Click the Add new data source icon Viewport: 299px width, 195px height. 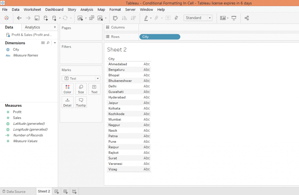[x=46, y=18]
